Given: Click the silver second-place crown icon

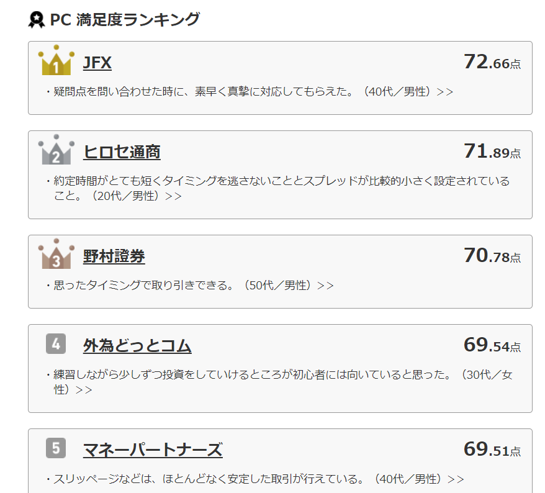Looking at the screenshot, I should coord(56,150).
